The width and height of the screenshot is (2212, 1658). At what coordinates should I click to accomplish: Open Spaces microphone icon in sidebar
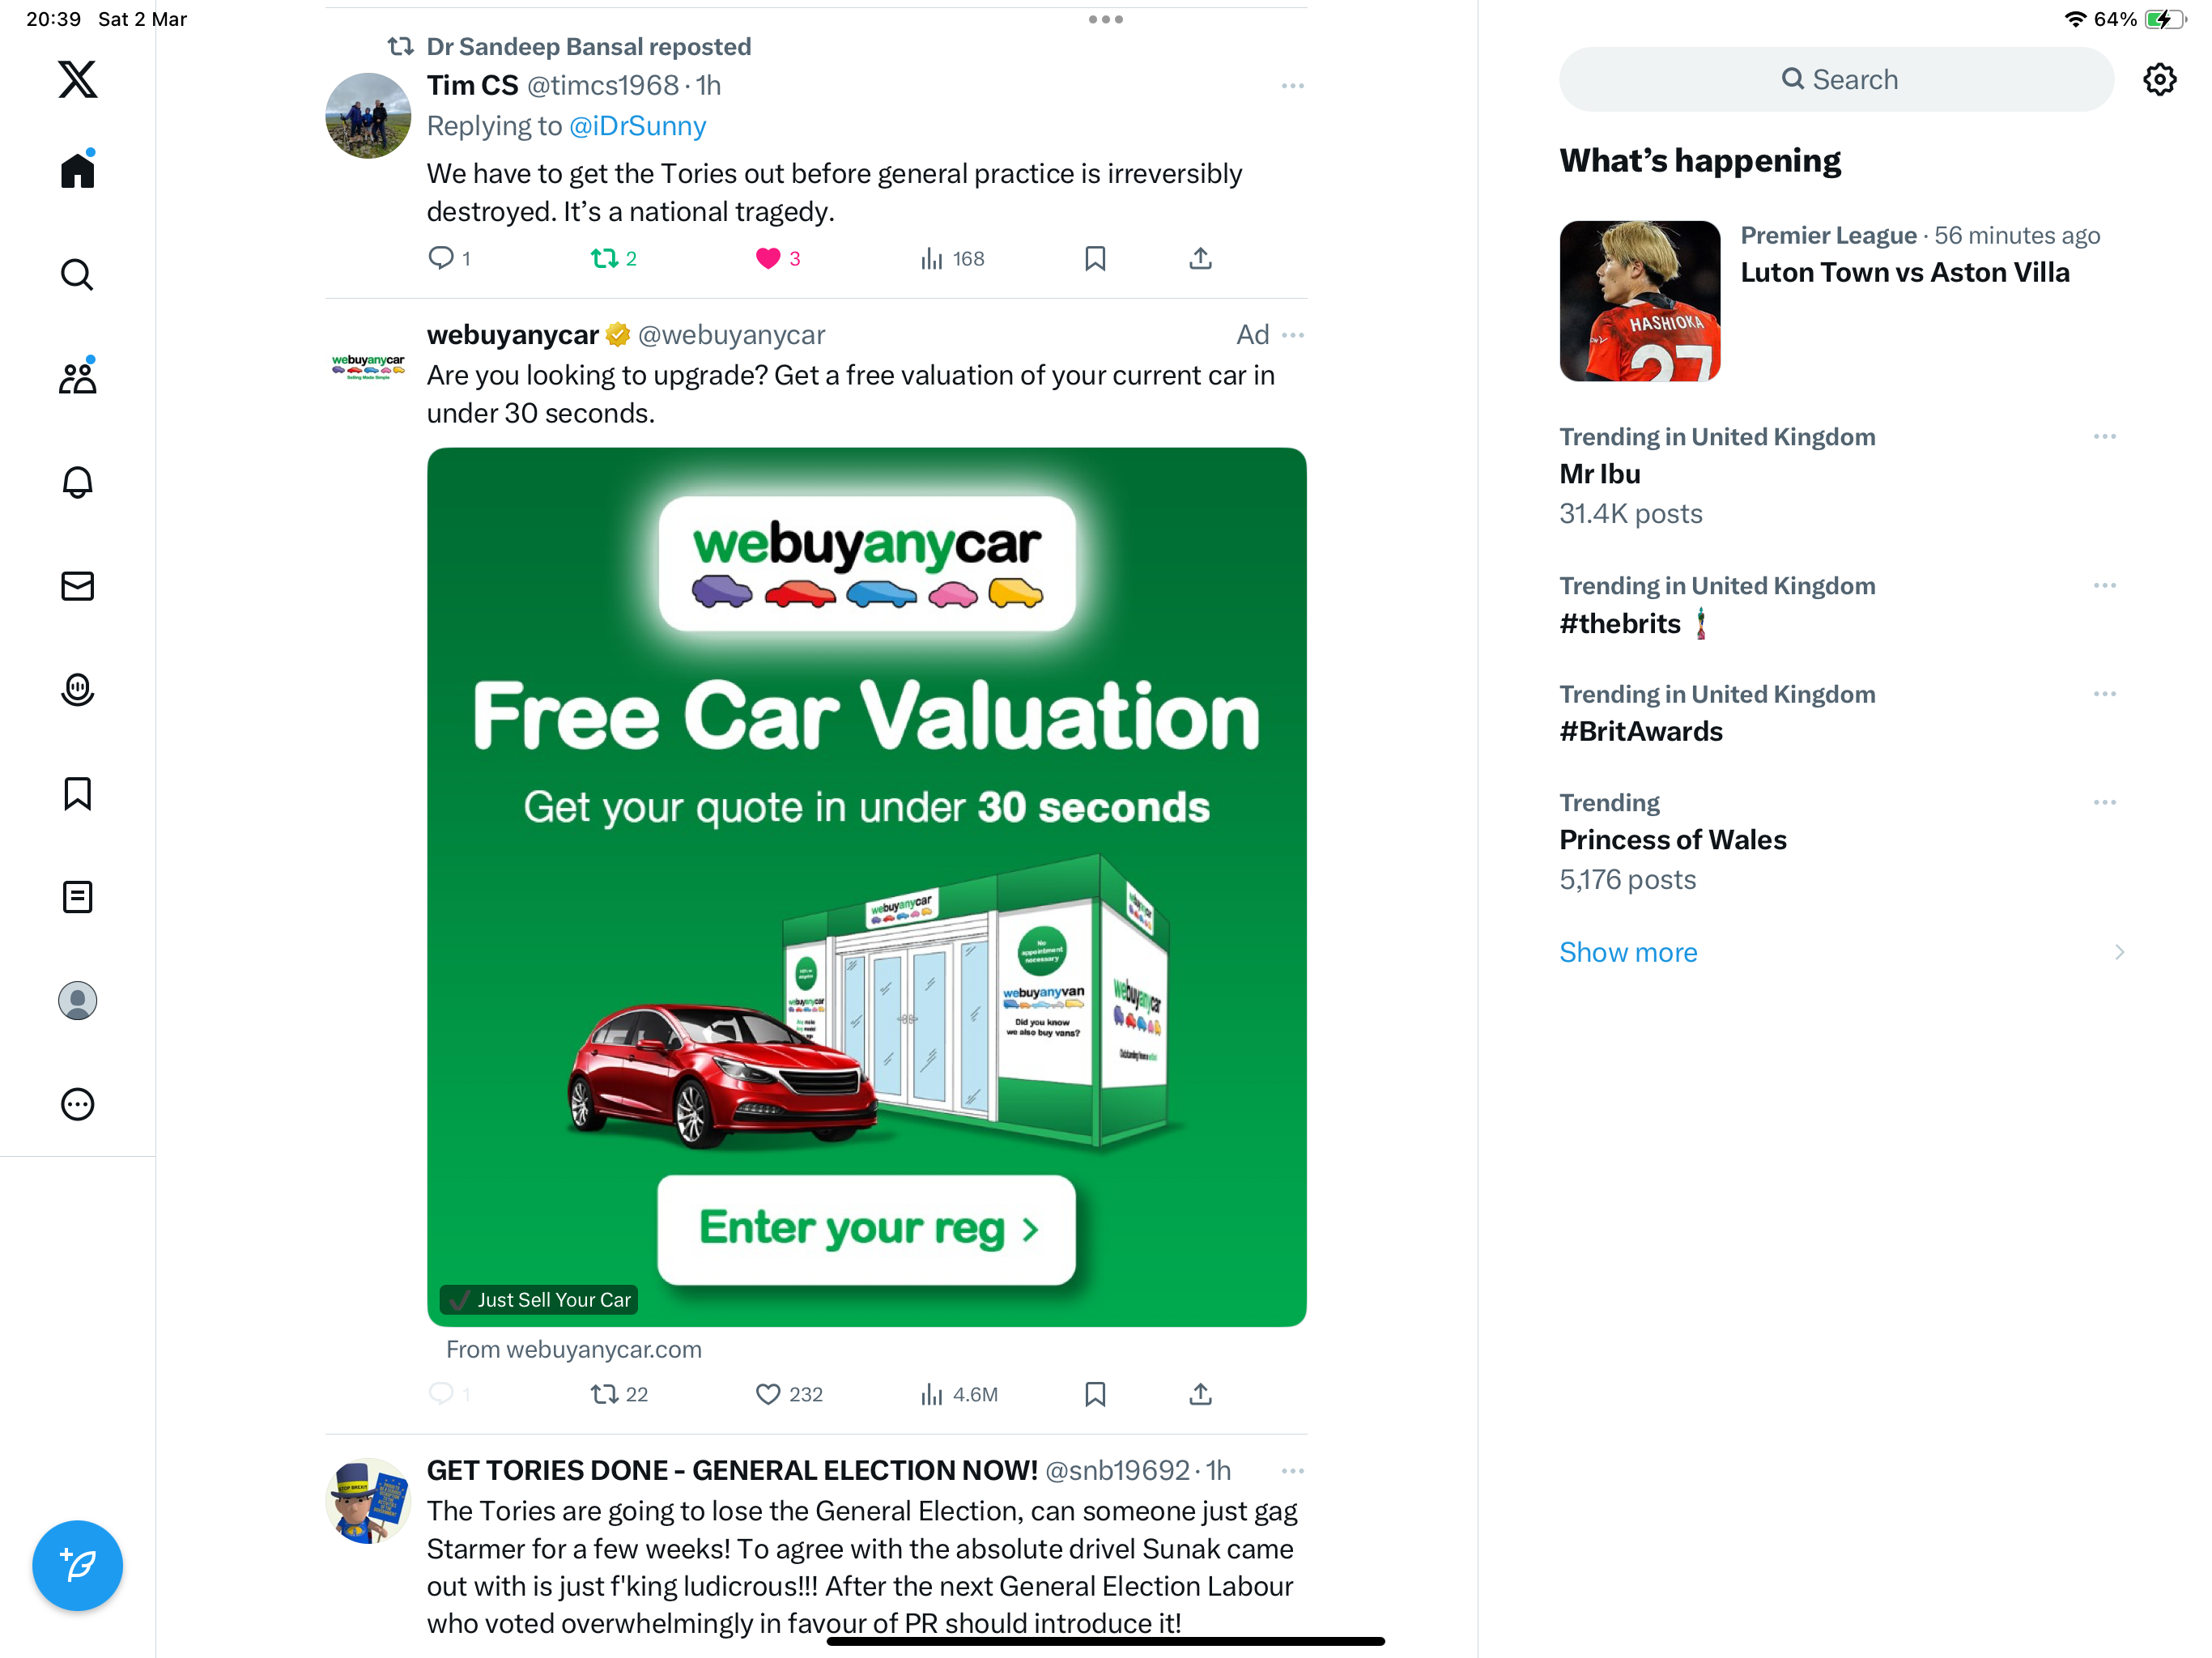77,690
